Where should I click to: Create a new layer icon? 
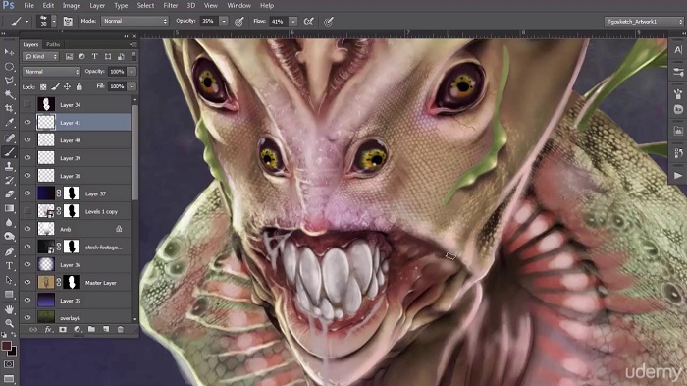[x=106, y=329]
